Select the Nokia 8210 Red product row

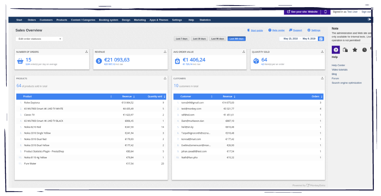[x=91, y=127]
